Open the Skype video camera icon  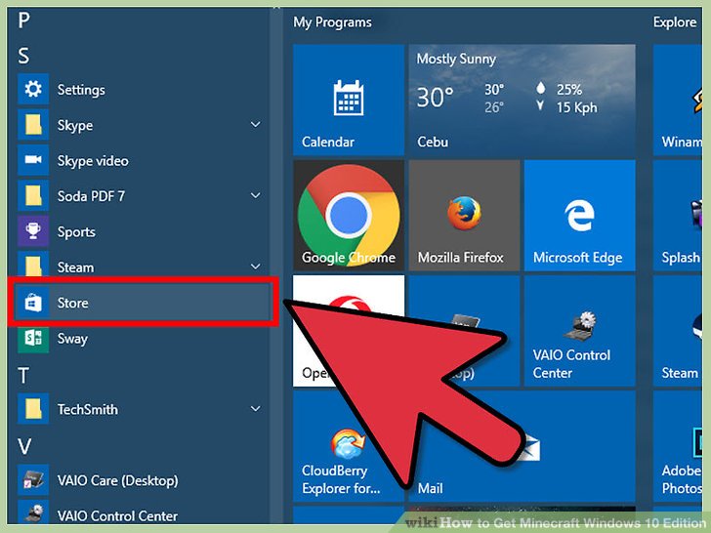click(x=33, y=160)
